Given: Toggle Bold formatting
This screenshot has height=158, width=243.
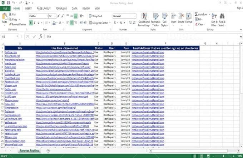Looking at the screenshot, I should [31, 23].
